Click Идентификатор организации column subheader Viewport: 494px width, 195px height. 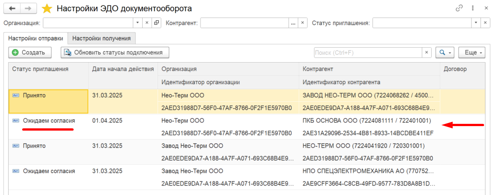[228, 82]
